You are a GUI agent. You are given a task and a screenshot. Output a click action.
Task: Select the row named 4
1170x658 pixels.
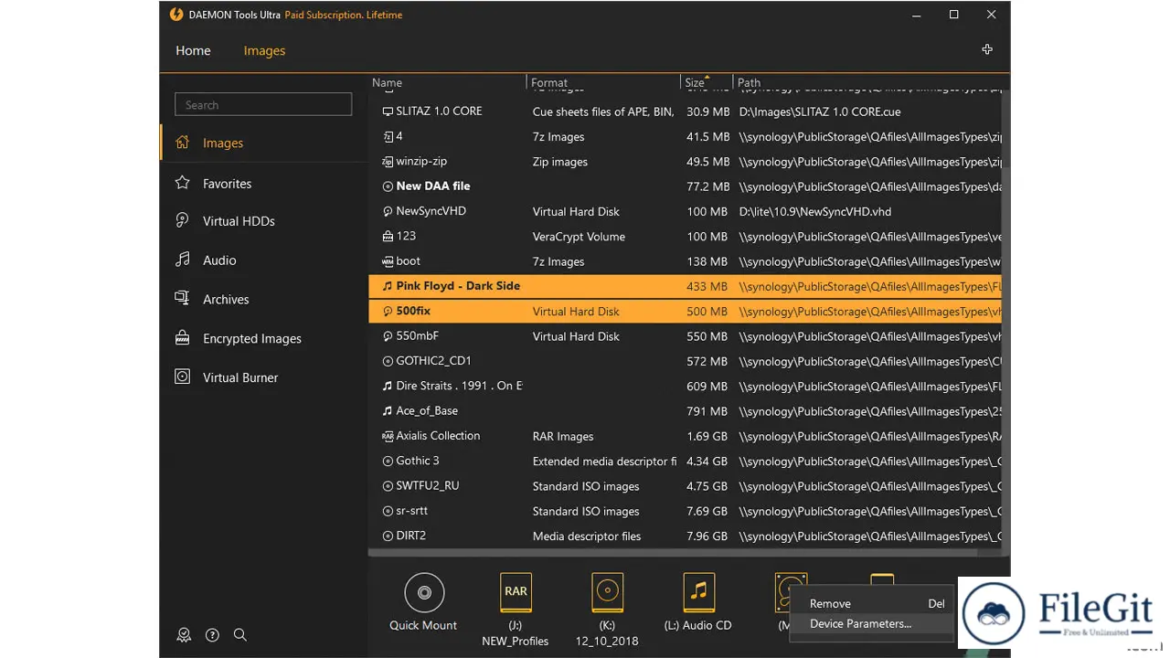pyautogui.click(x=685, y=137)
